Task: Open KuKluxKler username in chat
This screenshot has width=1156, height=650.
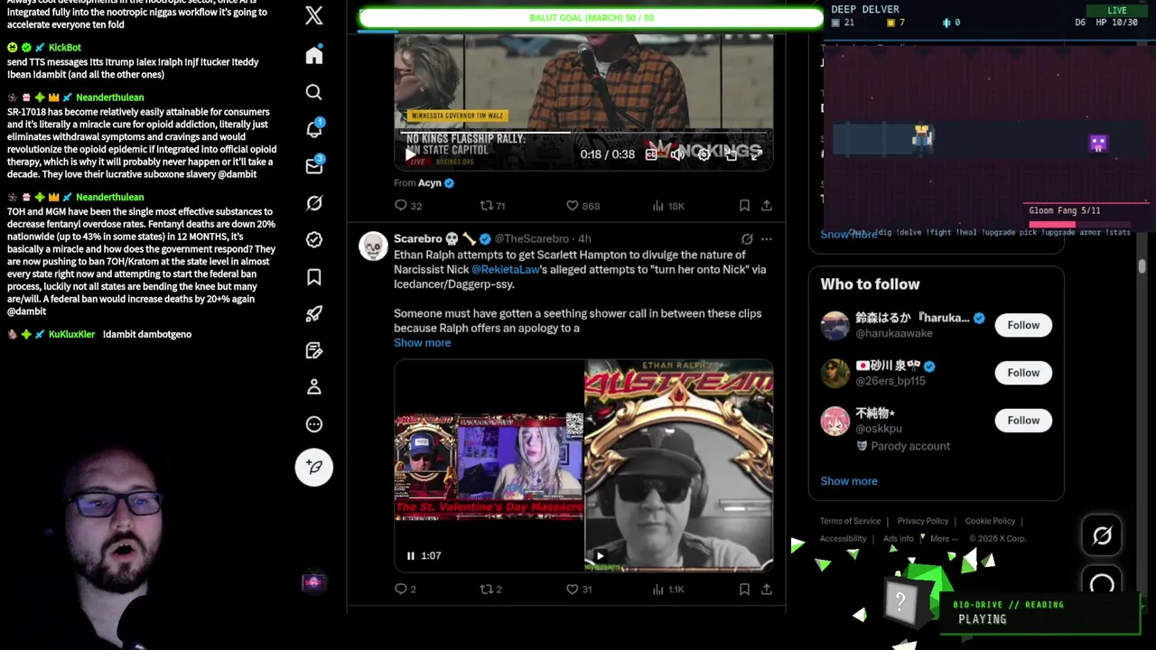Action: point(71,334)
